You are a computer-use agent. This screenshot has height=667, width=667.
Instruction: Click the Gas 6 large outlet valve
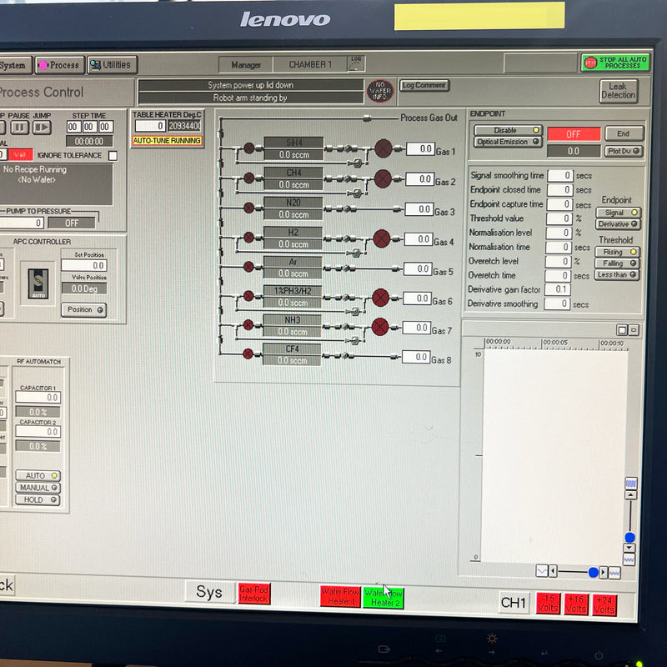[381, 298]
